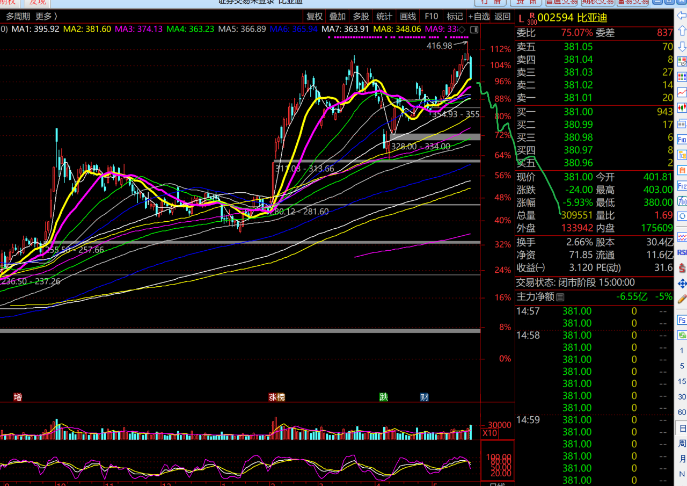Click the red dollar sign icon
This screenshot has width=687, height=486.
click(x=682, y=269)
